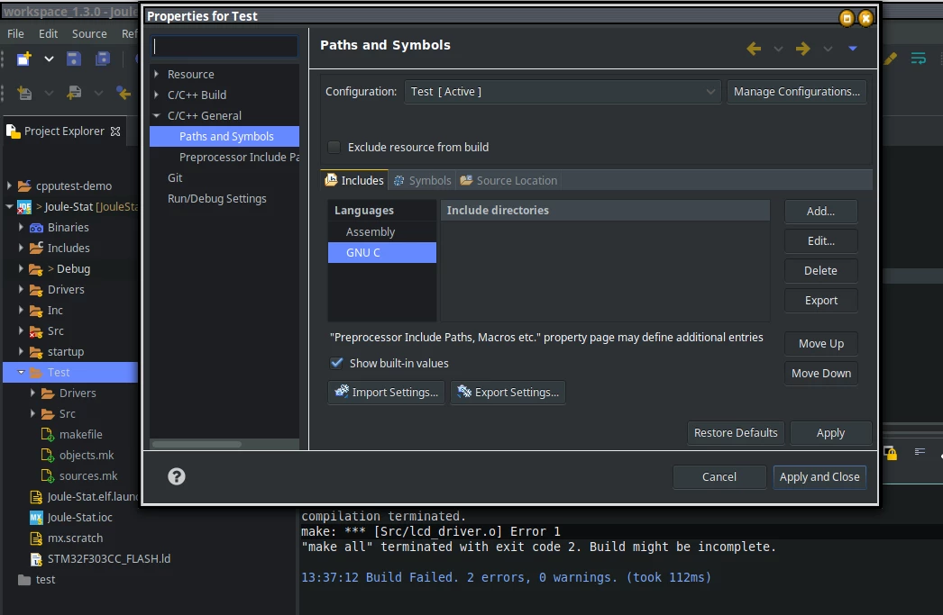Open the forward-history dropdown chevron

click(x=829, y=49)
